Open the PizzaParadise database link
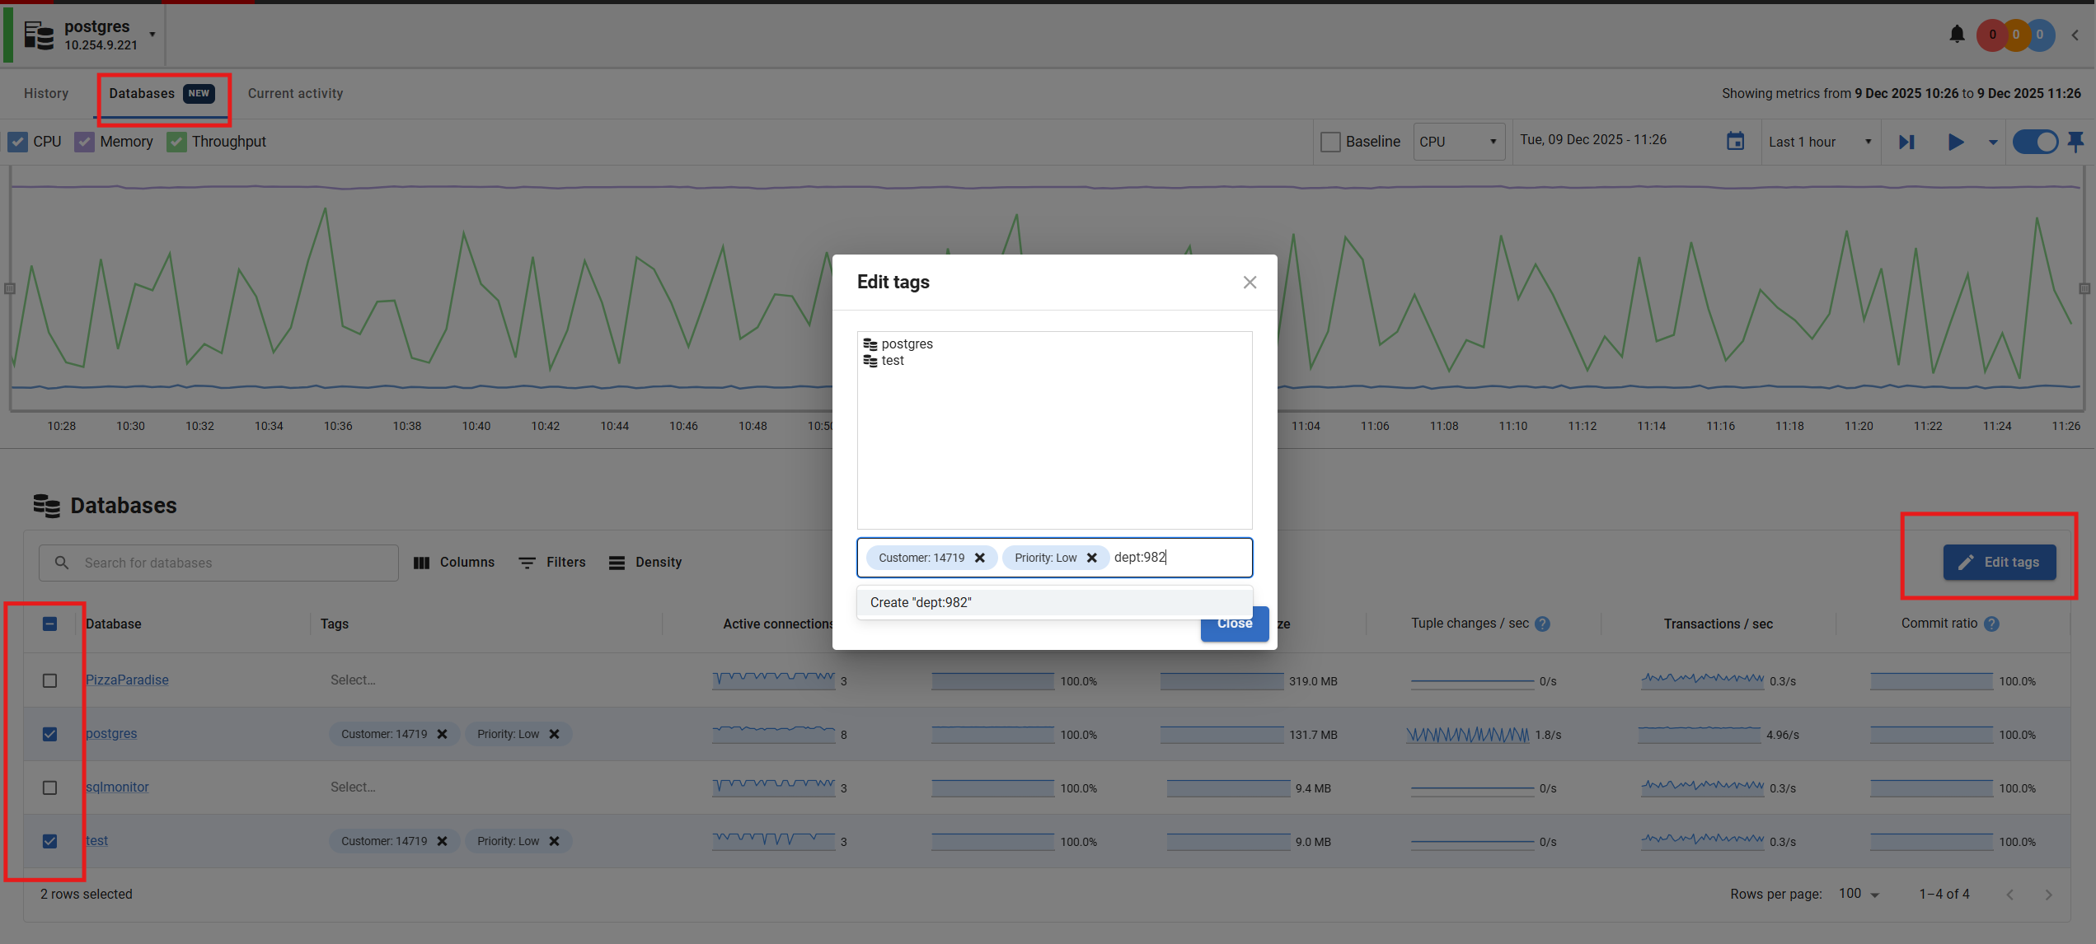This screenshot has height=944, width=2096. [127, 680]
